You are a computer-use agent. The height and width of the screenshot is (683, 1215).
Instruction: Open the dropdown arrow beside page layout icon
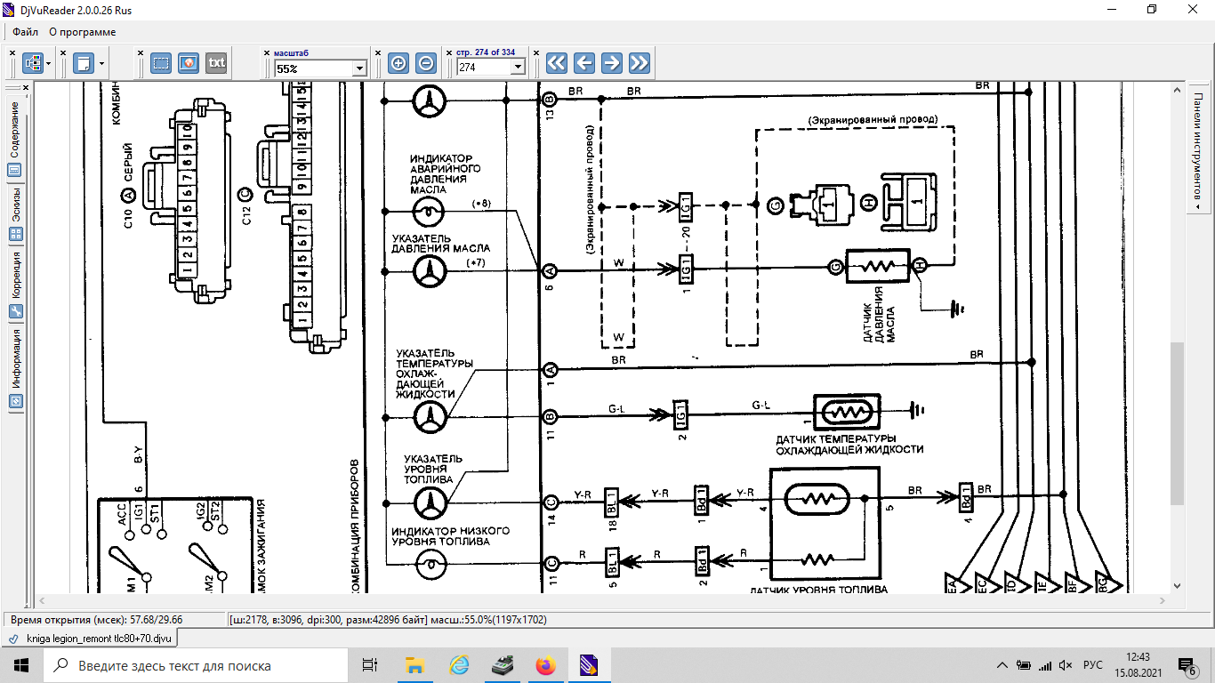click(101, 63)
